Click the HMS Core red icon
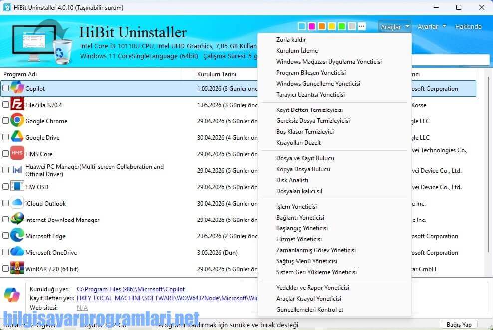This screenshot has width=493, height=330. [x=17, y=153]
